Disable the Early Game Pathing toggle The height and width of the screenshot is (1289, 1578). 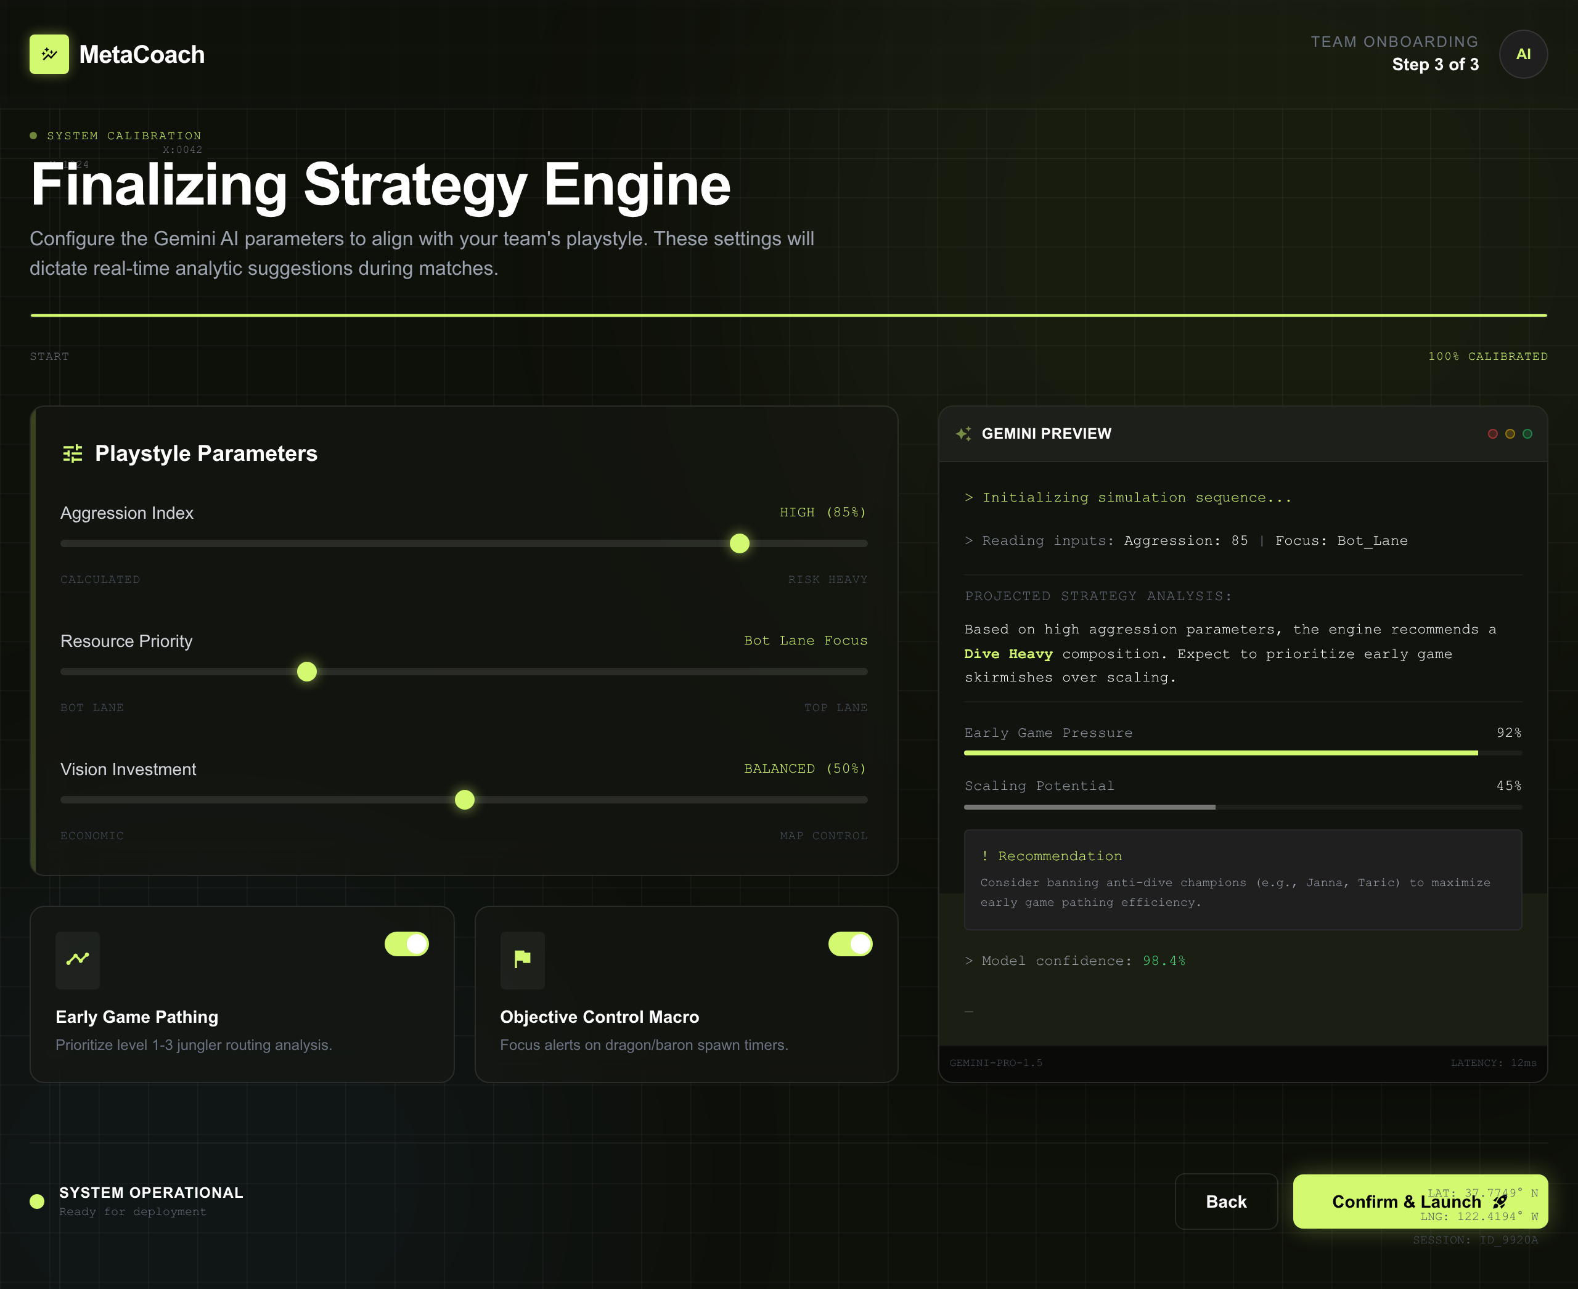point(406,944)
